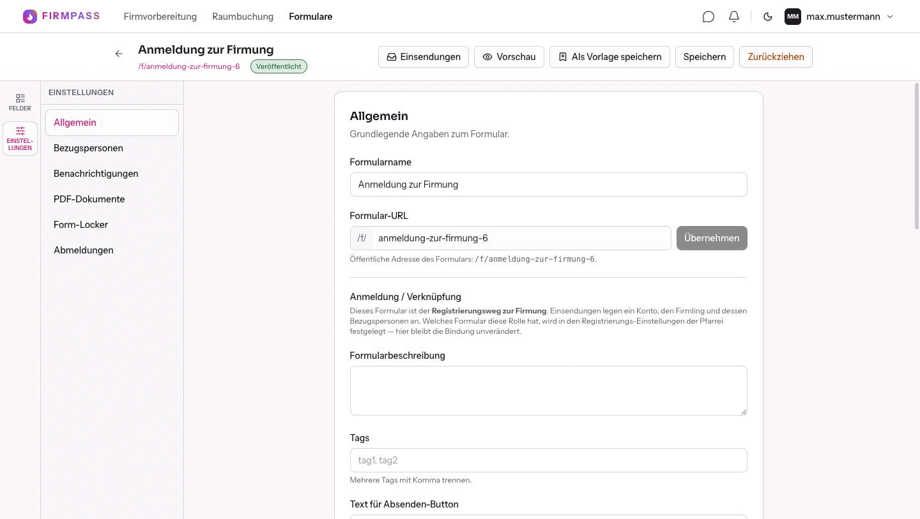Image resolution: width=920 pixels, height=519 pixels.
Task: Click Übernehmen next to Formular-URL
Action: click(x=712, y=238)
